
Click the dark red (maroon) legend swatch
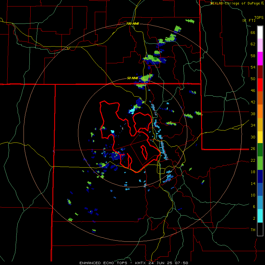(260, 72)
